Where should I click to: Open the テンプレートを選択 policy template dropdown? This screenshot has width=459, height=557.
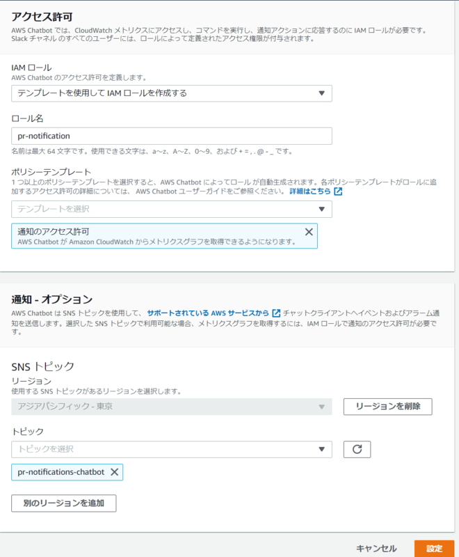(172, 210)
